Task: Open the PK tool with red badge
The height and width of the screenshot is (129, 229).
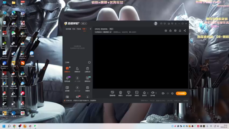Action: pos(78,97)
